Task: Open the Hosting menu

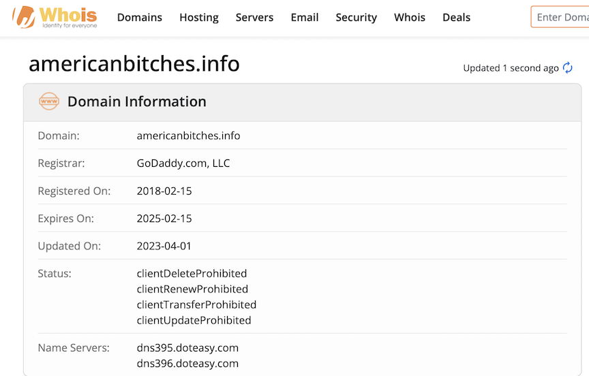Action: click(x=199, y=18)
